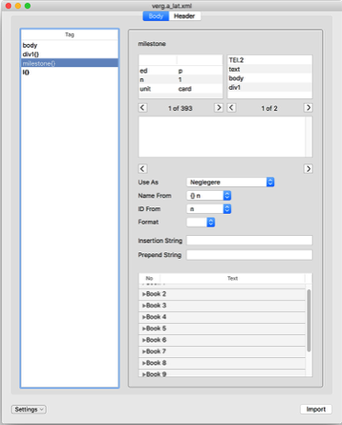This screenshot has height=425, width=342.
Task: Expand Book 8 row
Action: coord(144,363)
